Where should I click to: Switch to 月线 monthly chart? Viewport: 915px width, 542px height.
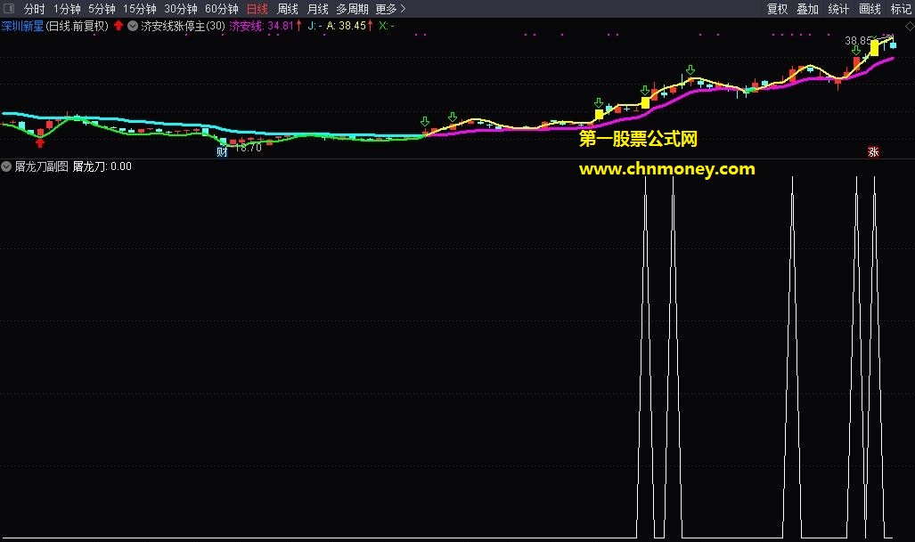coord(318,9)
